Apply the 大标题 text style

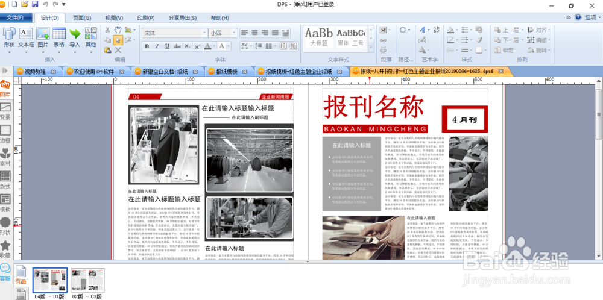pos(319,37)
